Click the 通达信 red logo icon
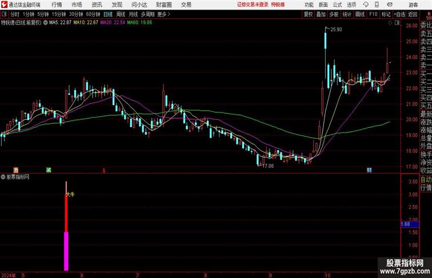The image size is (432, 278). [x=4, y=5]
